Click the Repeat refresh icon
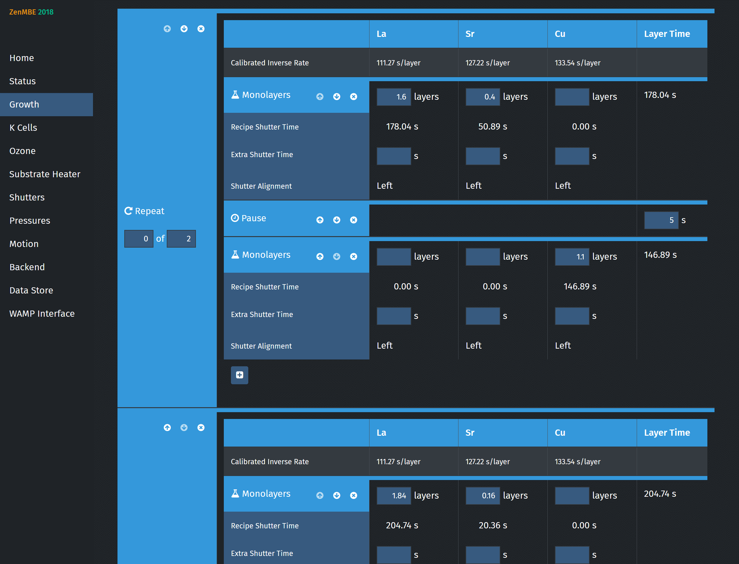 coord(128,211)
